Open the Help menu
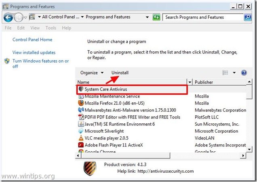The image size is (257, 182). pos(66,28)
